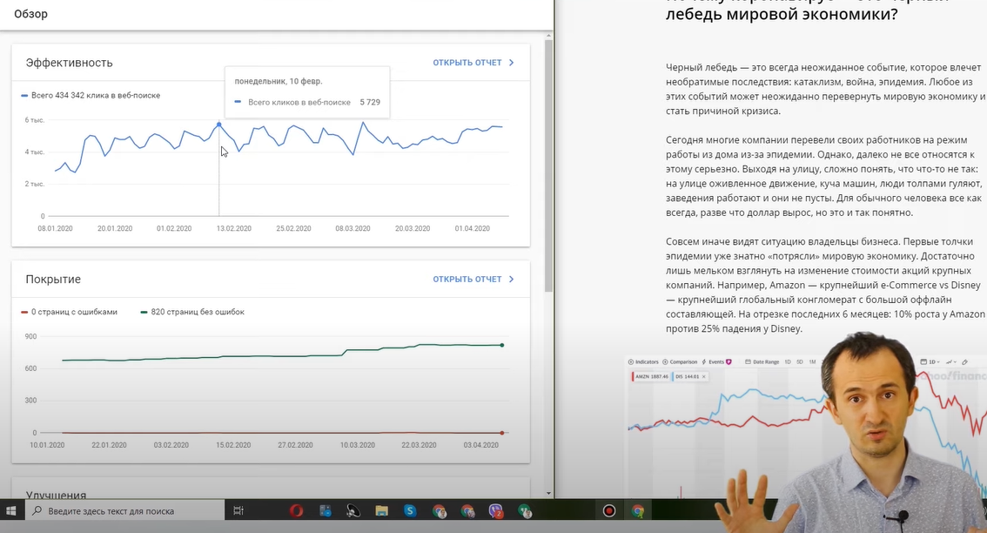Viewport: 987px width, 533px height.
Task: Click the Эффективность card title
Action: [70, 63]
